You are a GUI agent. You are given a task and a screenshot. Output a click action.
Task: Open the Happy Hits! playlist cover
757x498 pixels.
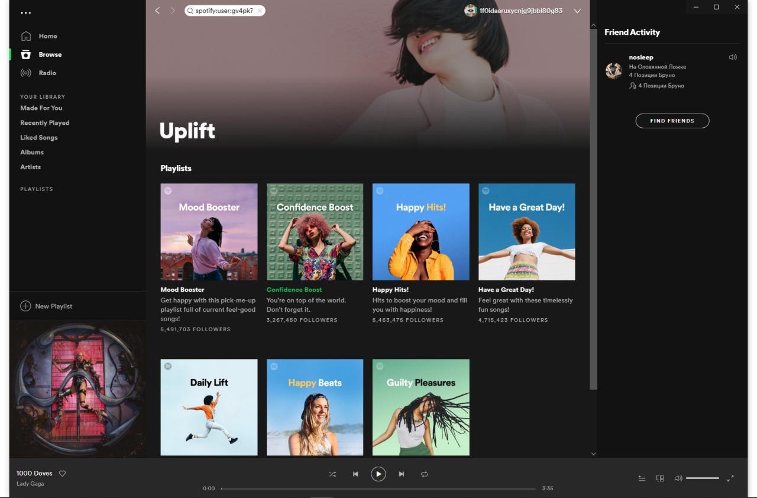(x=420, y=232)
